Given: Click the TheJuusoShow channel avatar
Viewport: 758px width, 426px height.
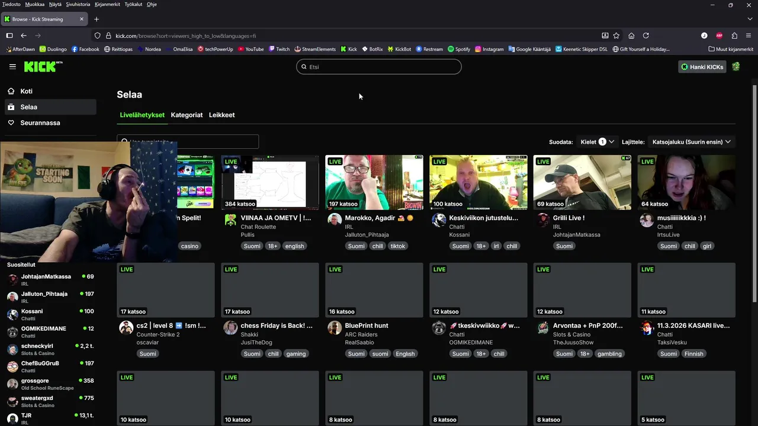Looking at the screenshot, I should (x=543, y=328).
